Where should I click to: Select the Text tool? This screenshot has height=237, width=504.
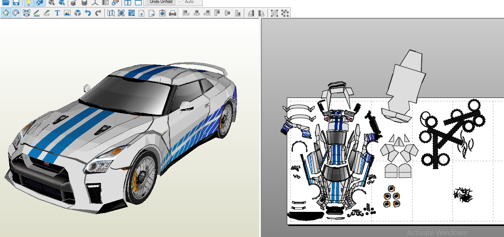(x=57, y=13)
